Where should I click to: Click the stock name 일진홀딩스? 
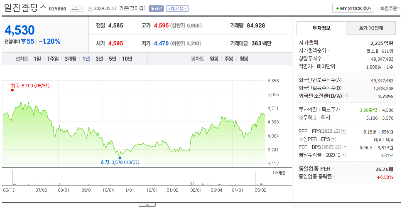26,8
